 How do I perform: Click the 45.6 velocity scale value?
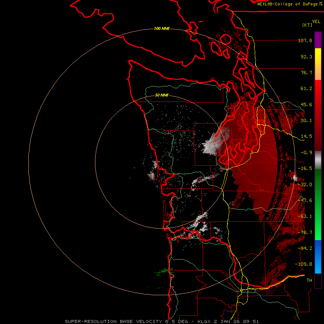point(306,104)
